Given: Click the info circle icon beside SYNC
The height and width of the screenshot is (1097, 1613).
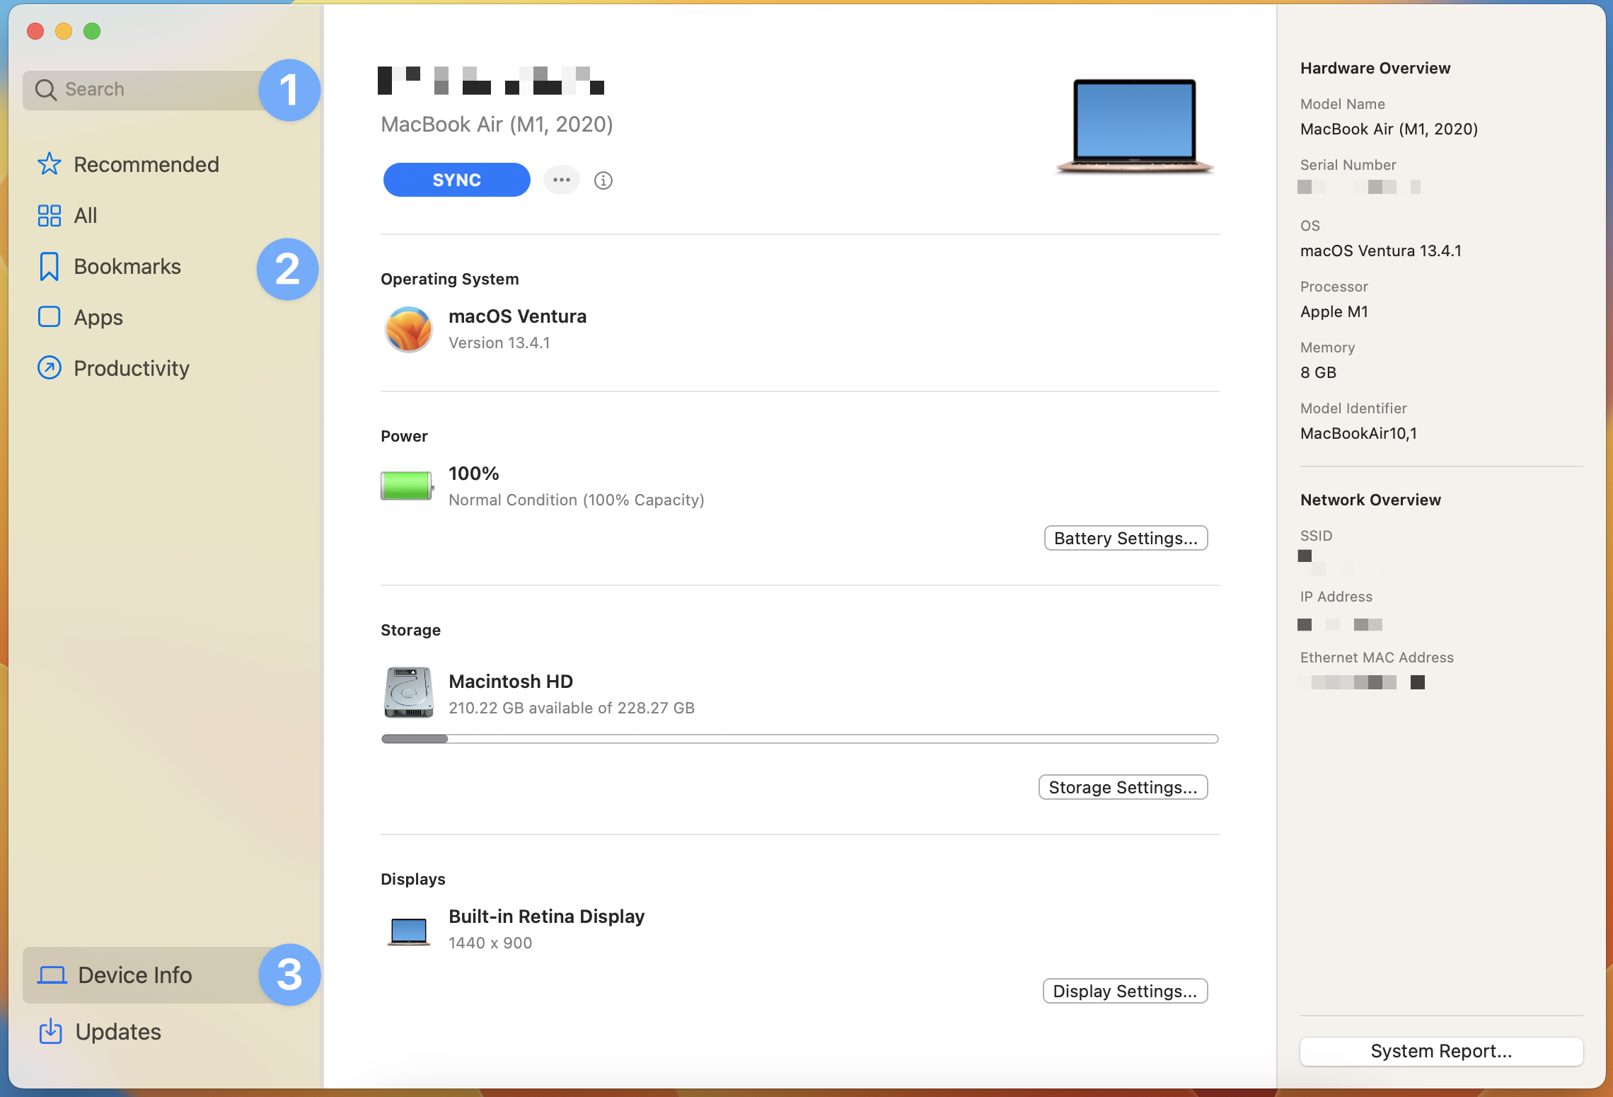Looking at the screenshot, I should click(x=603, y=180).
